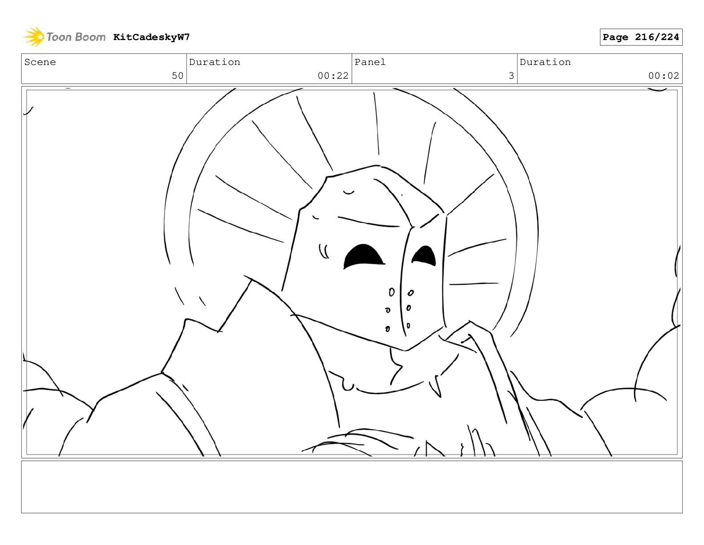This screenshot has width=704, height=545.
Task: Click the Scene label
Action: 40,62
